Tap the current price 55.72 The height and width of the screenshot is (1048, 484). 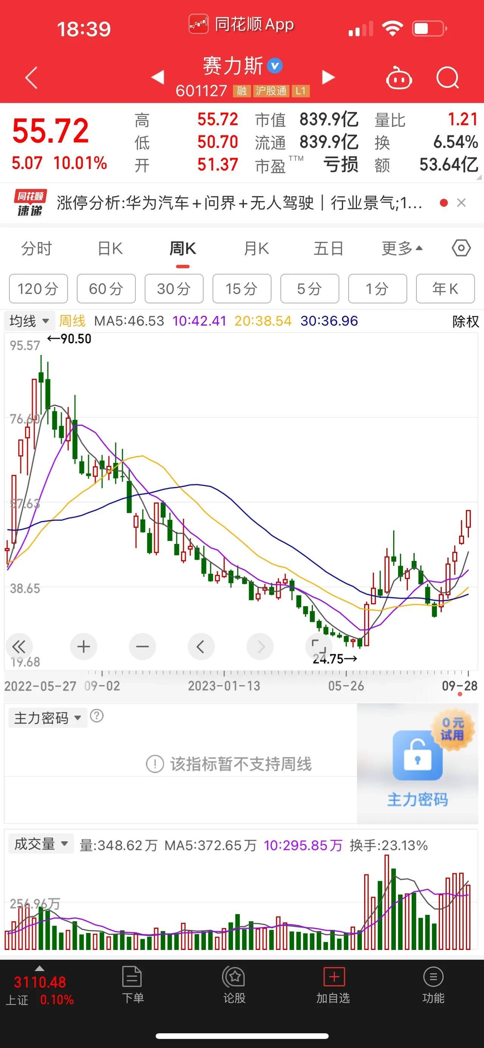point(50,131)
